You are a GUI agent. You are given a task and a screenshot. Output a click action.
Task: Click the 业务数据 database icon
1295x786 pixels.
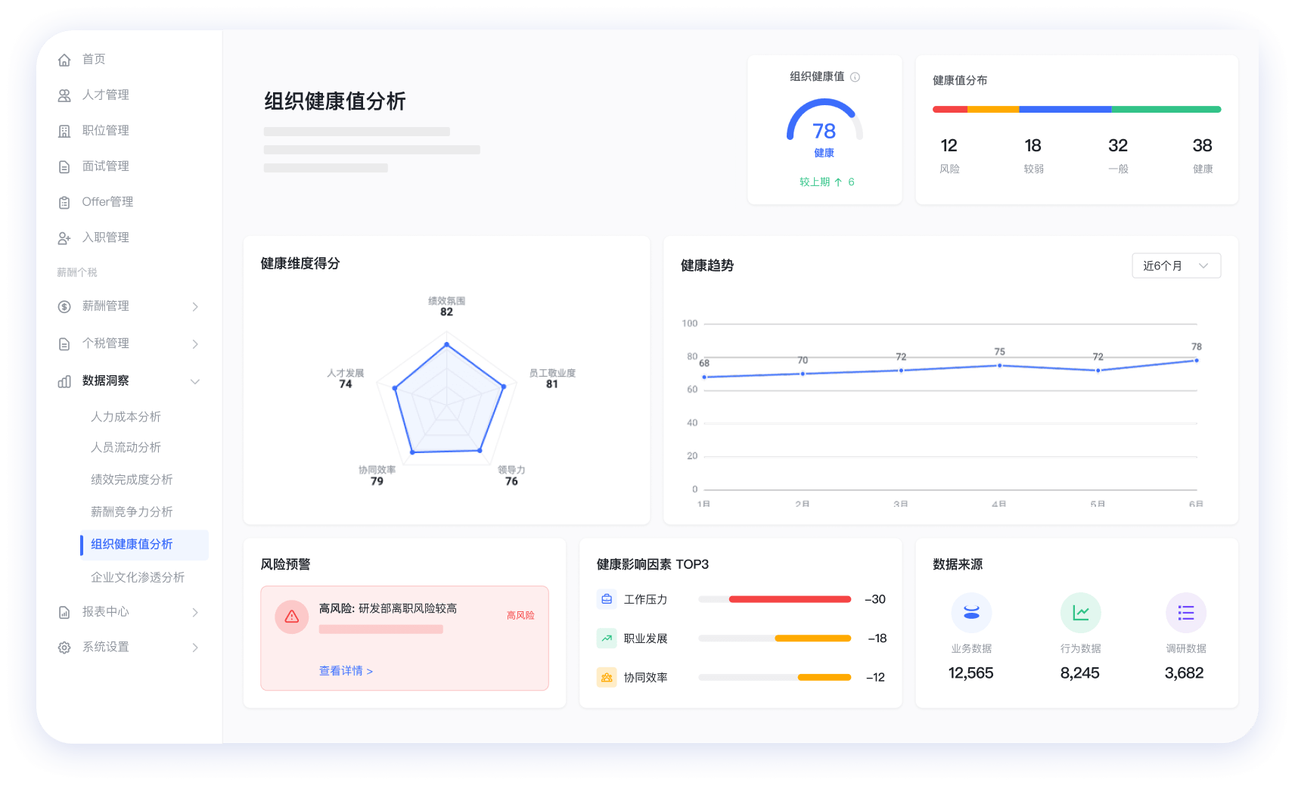pos(971,613)
